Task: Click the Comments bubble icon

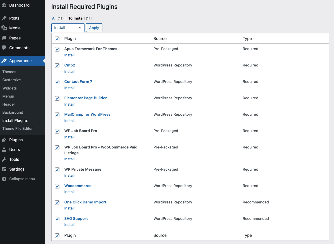Action: [x=4, y=48]
